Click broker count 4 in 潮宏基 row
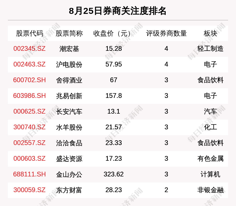This screenshot has height=206, width=236. [x=166, y=48]
